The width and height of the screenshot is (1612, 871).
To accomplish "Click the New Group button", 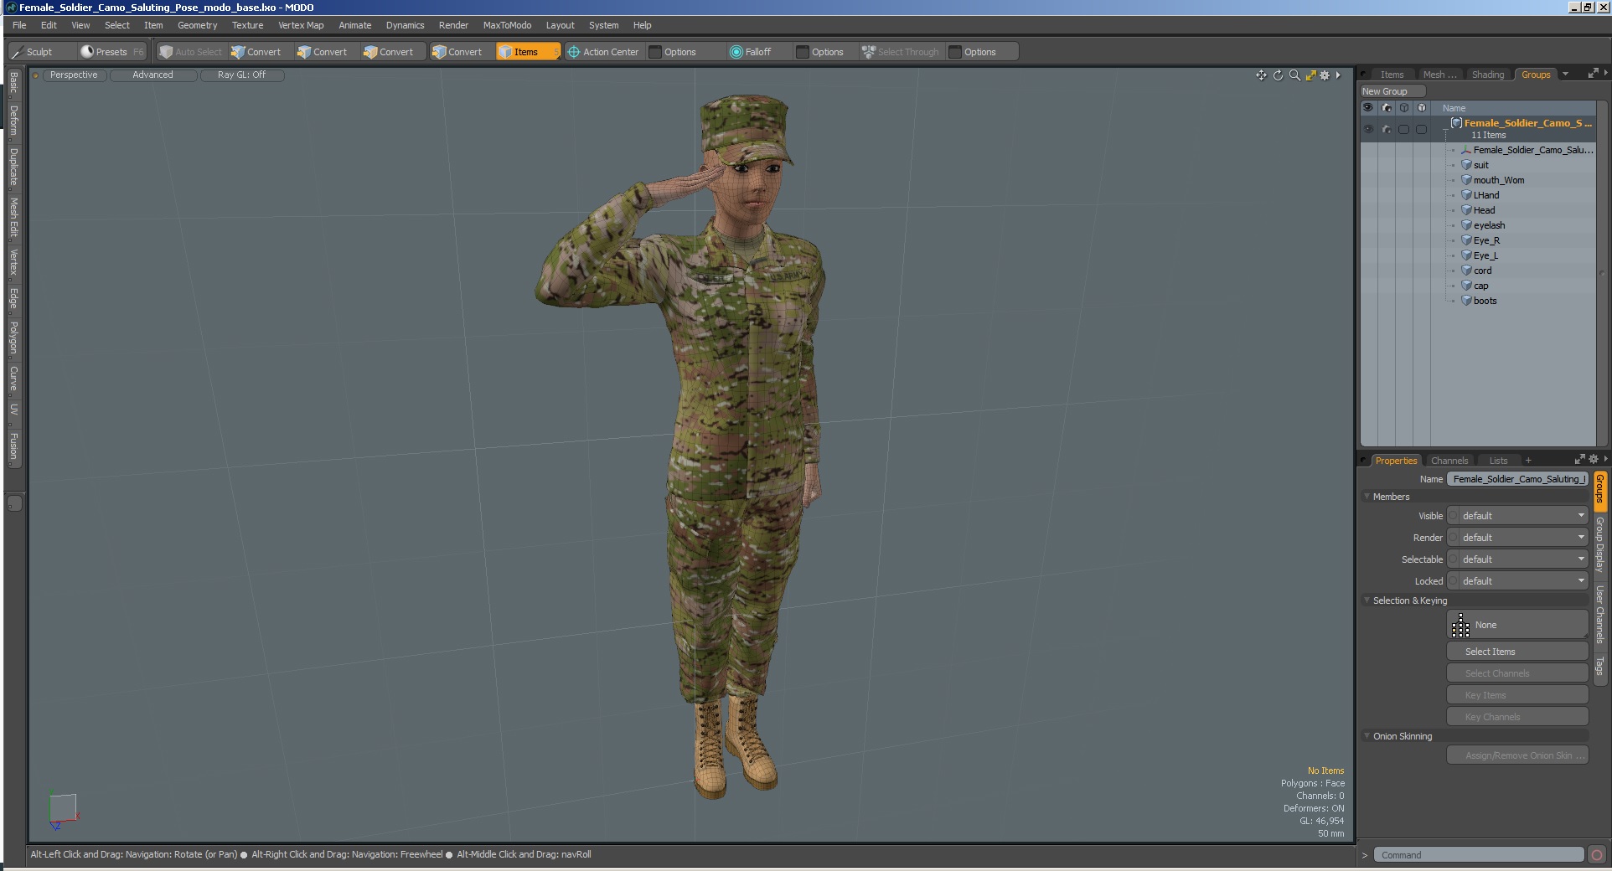I will click(x=1392, y=91).
